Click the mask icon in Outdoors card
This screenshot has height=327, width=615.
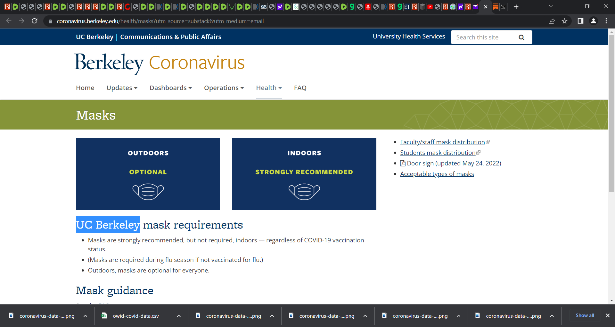click(x=148, y=191)
